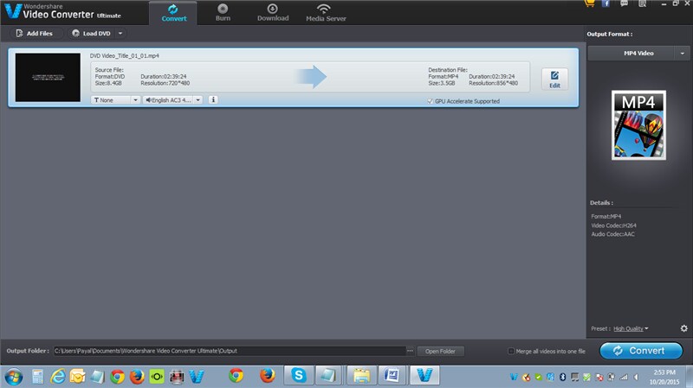Open Windows Explorer folder in taskbar
Image resolution: width=693 pixels, height=388 pixels.
point(361,376)
